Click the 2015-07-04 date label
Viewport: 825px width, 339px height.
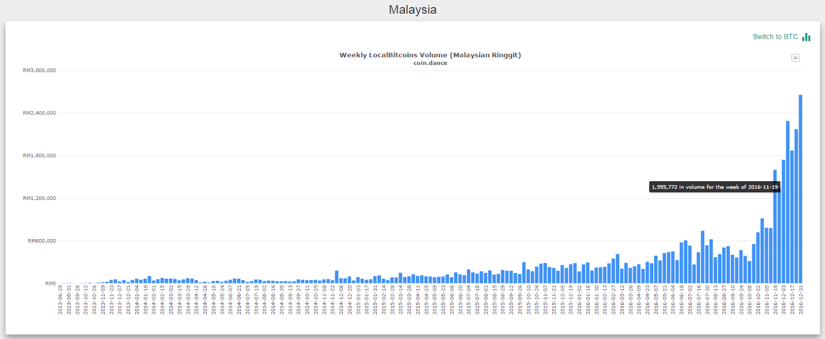pyautogui.click(x=469, y=300)
